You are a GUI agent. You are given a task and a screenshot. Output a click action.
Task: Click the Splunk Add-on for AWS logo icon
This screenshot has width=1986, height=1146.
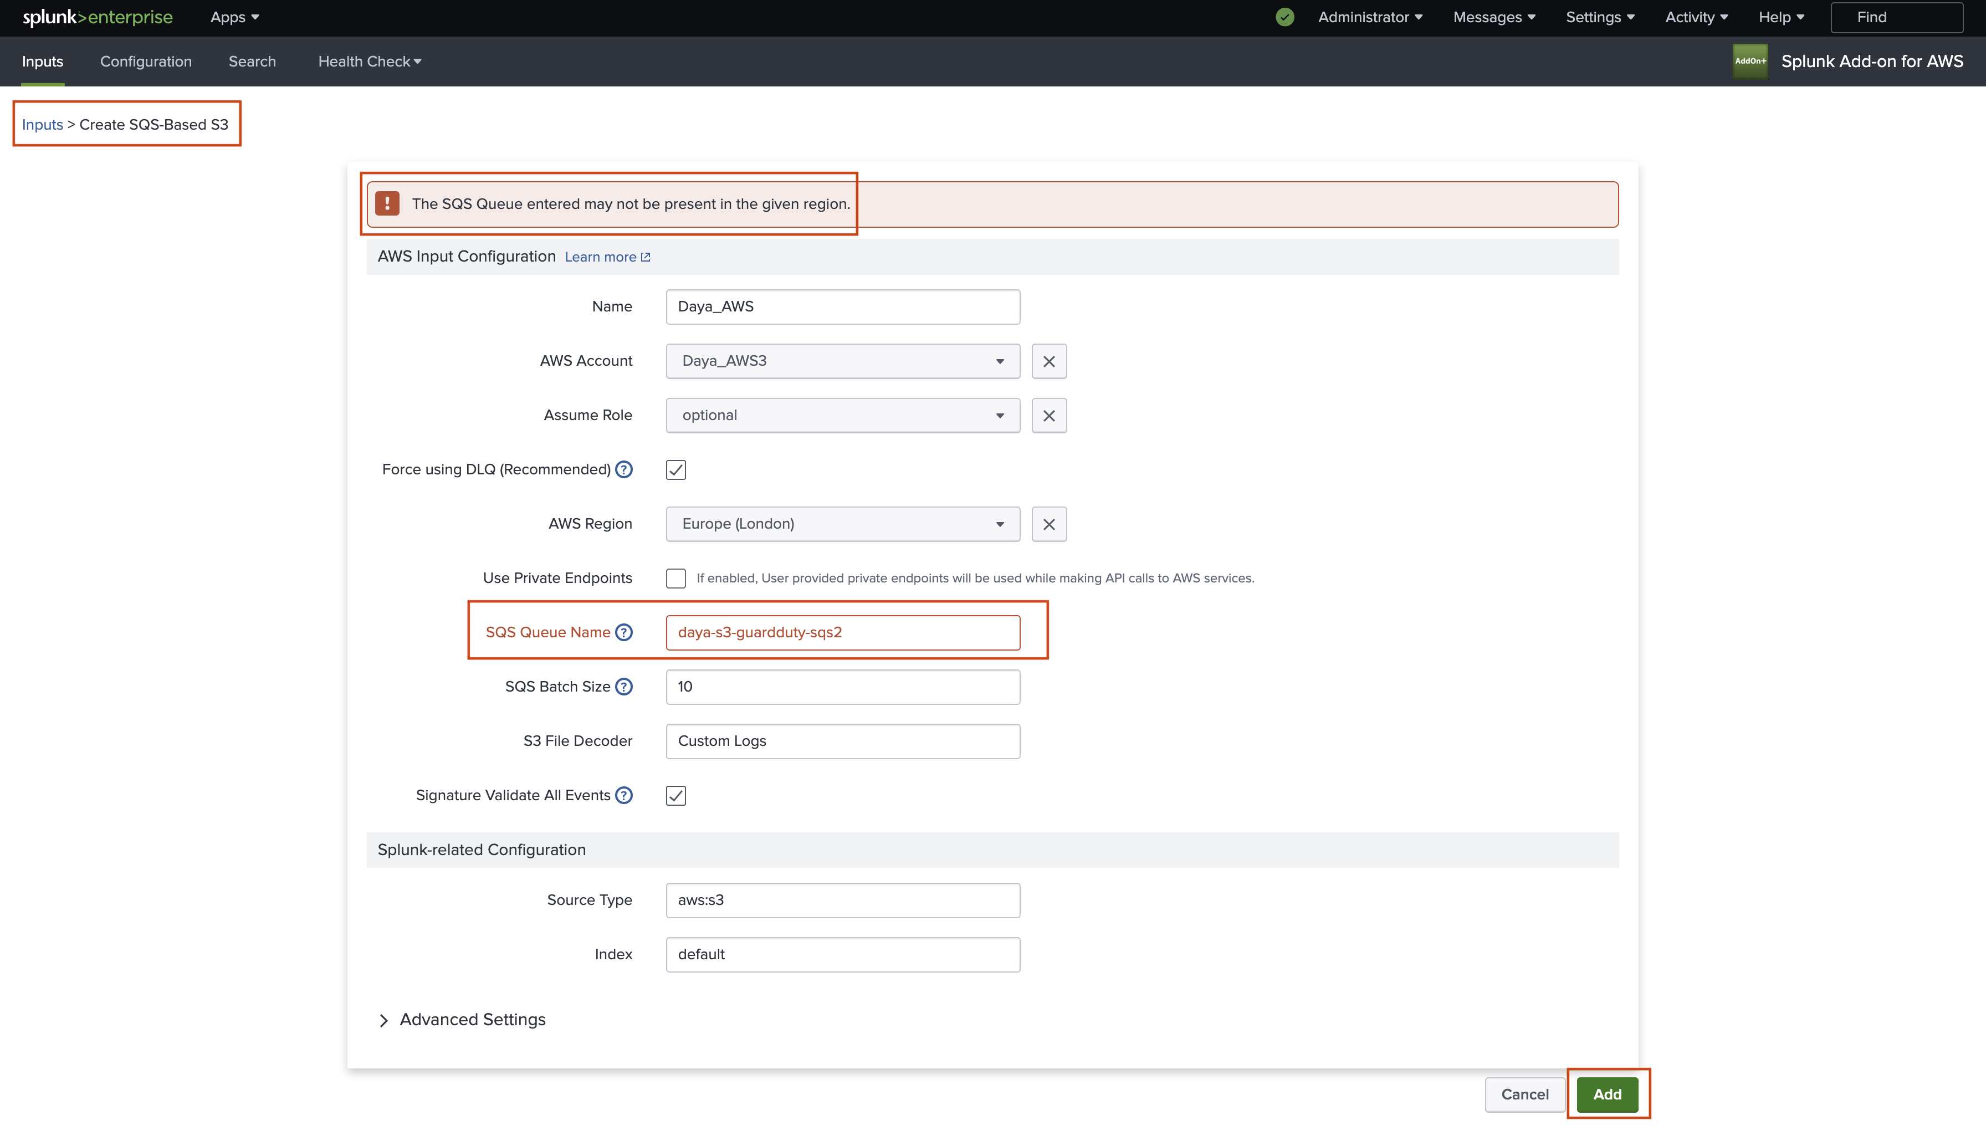tap(1749, 62)
